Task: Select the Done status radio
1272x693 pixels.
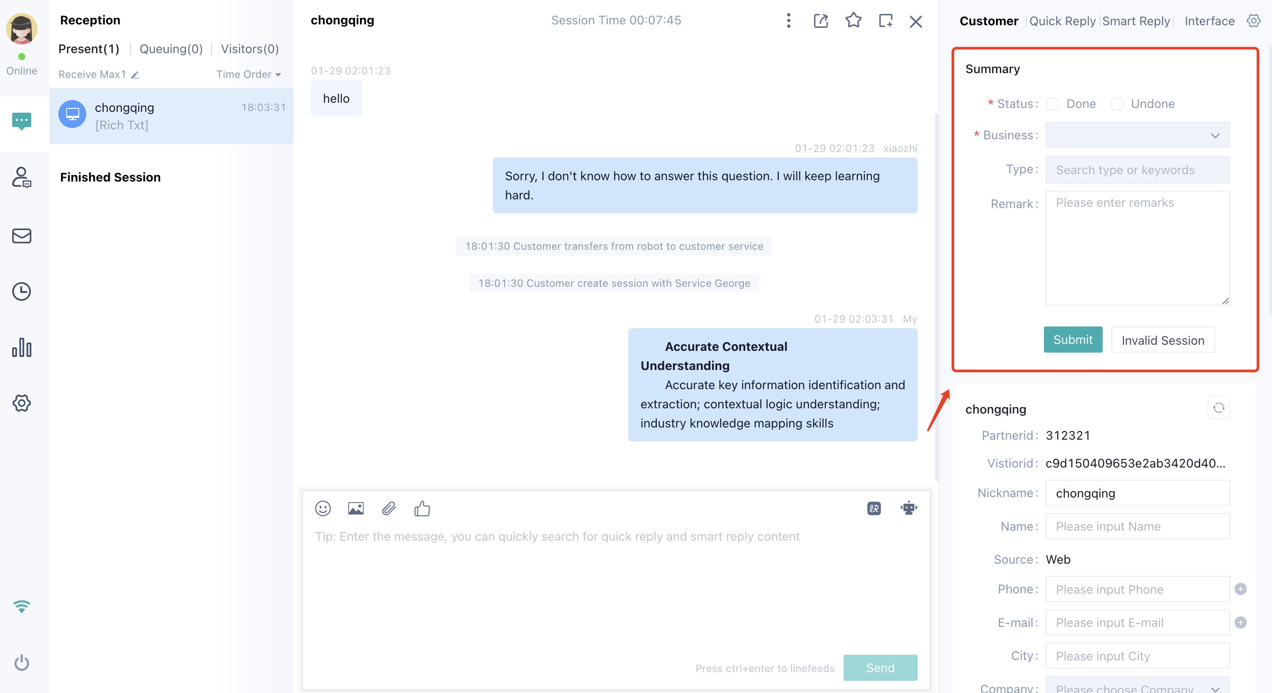Action: pyautogui.click(x=1052, y=104)
